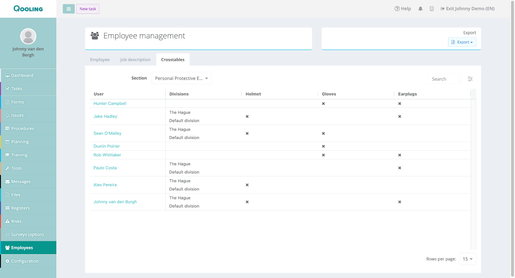Image resolution: width=515 pixels, height=278 pixels.
Task: Click the Employee management heading icon
Action: pyautogui.click(x=95, y=35)
